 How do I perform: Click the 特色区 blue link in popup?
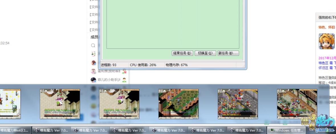click(323, 63)
